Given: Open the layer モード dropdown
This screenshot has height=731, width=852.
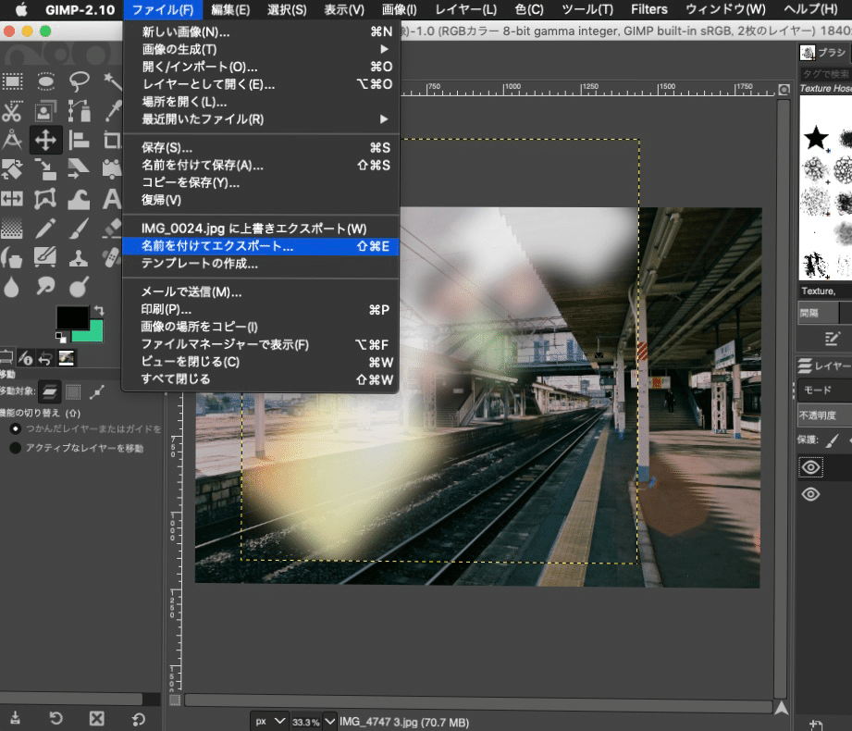Looking at the screenshot, I should point(825,390).
